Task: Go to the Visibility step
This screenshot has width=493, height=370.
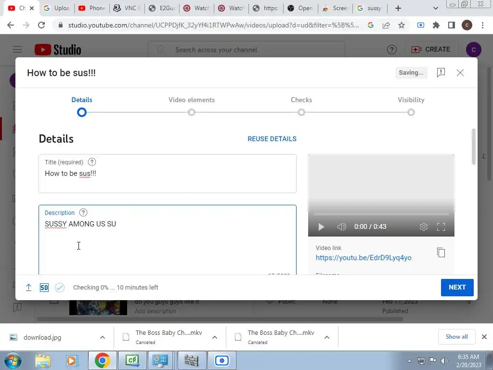Action: (x=411, y=106)
